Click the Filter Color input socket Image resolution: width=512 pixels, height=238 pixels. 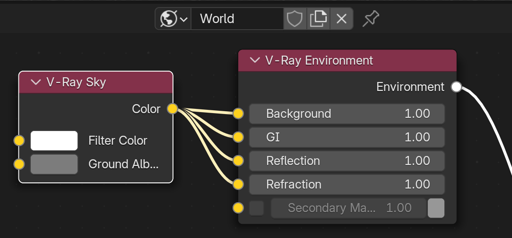point(19,140)
